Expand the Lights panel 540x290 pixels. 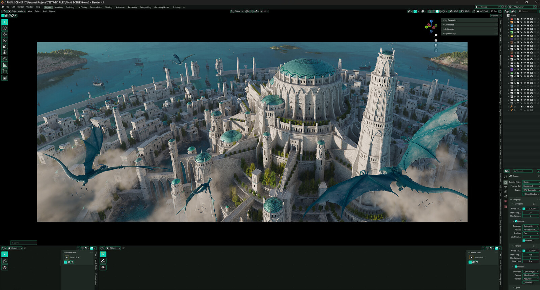click(525, 288)
